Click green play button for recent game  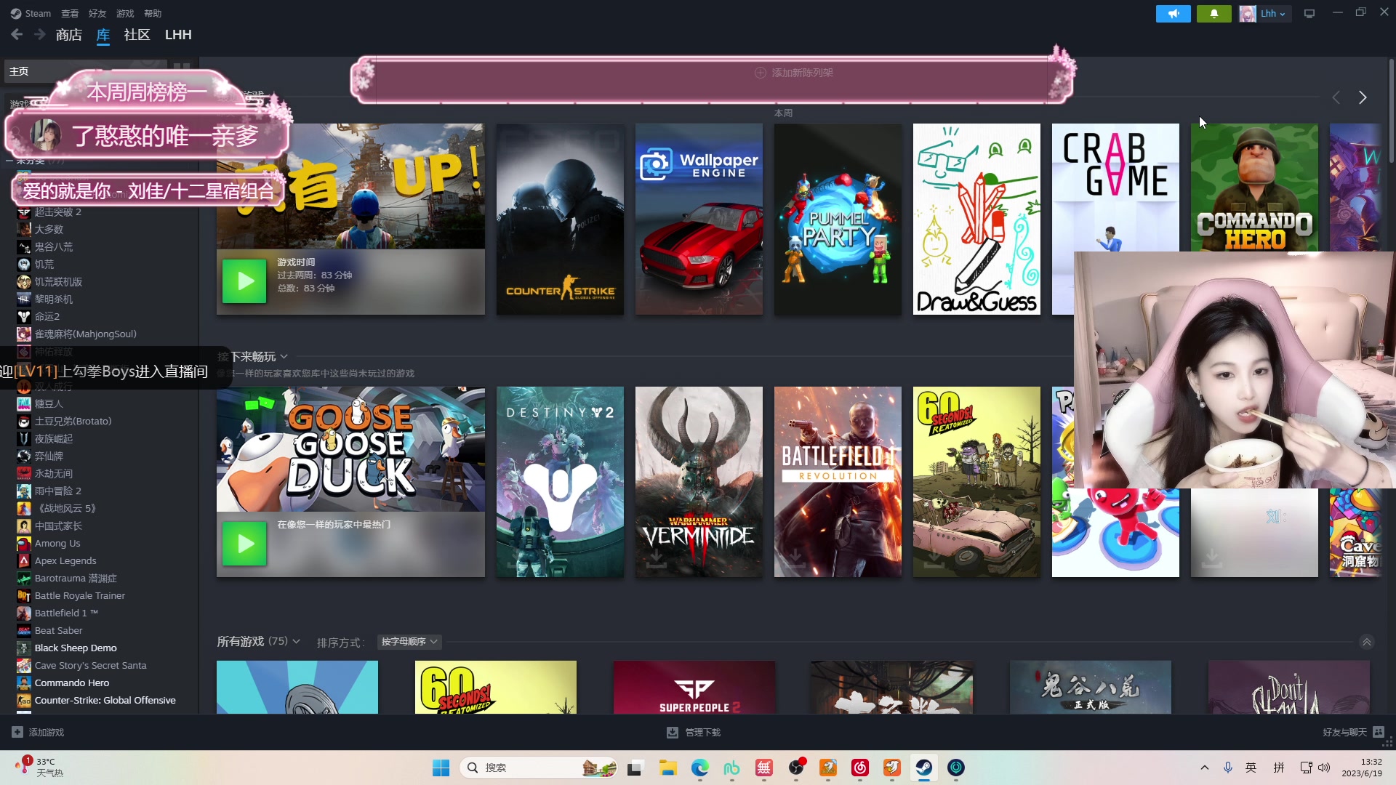click(x=244, y=281)
